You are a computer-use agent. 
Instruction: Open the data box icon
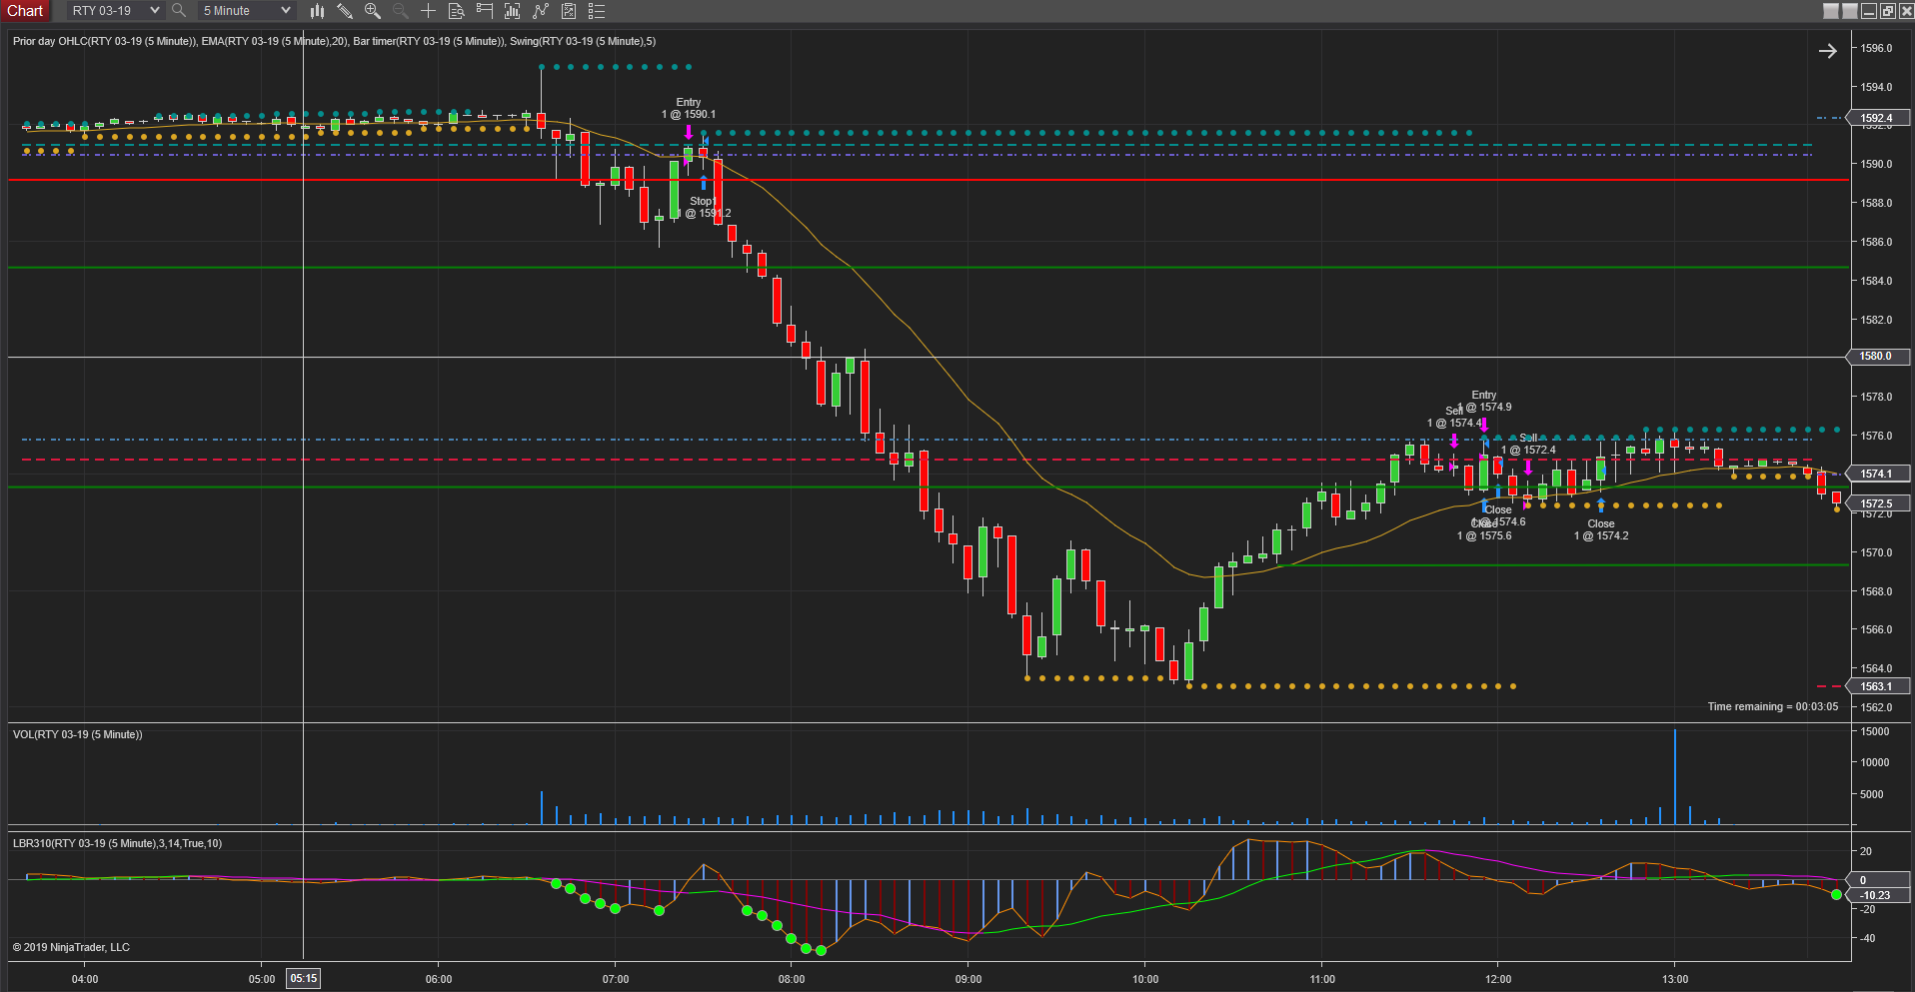(x=457, y=11)
